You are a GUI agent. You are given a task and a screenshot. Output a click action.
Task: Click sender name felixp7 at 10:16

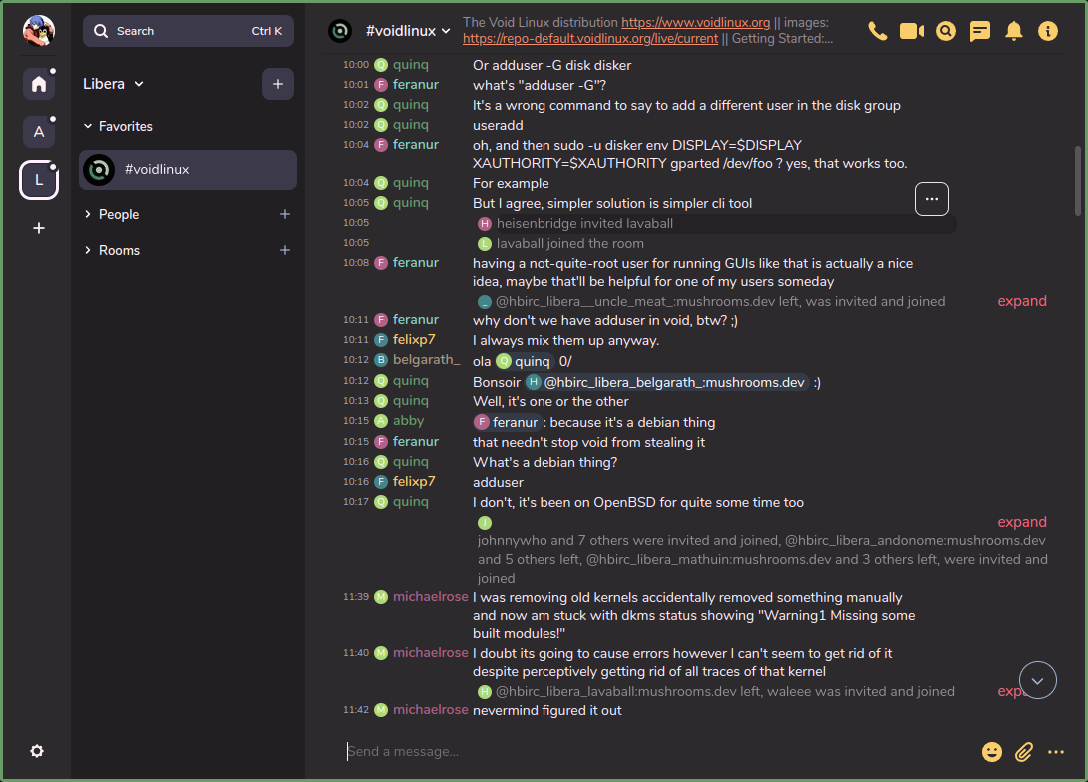point(414,481)
